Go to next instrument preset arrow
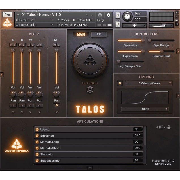 click(92, 15)
